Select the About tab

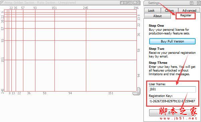[158, 16]
